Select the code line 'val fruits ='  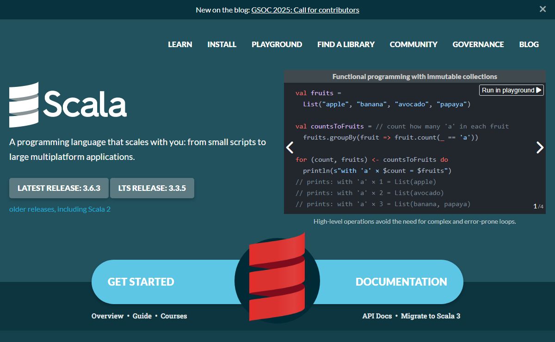tap(318, 93)
